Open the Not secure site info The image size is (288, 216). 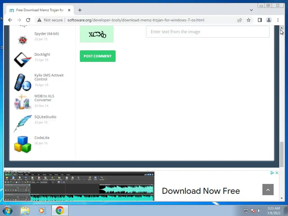[x=50, y=20]
